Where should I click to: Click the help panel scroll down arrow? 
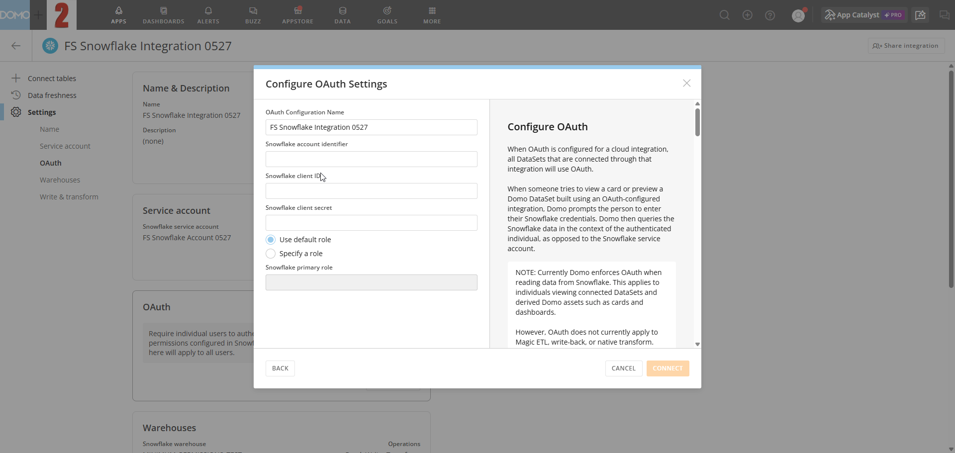[x=697, y=344]
